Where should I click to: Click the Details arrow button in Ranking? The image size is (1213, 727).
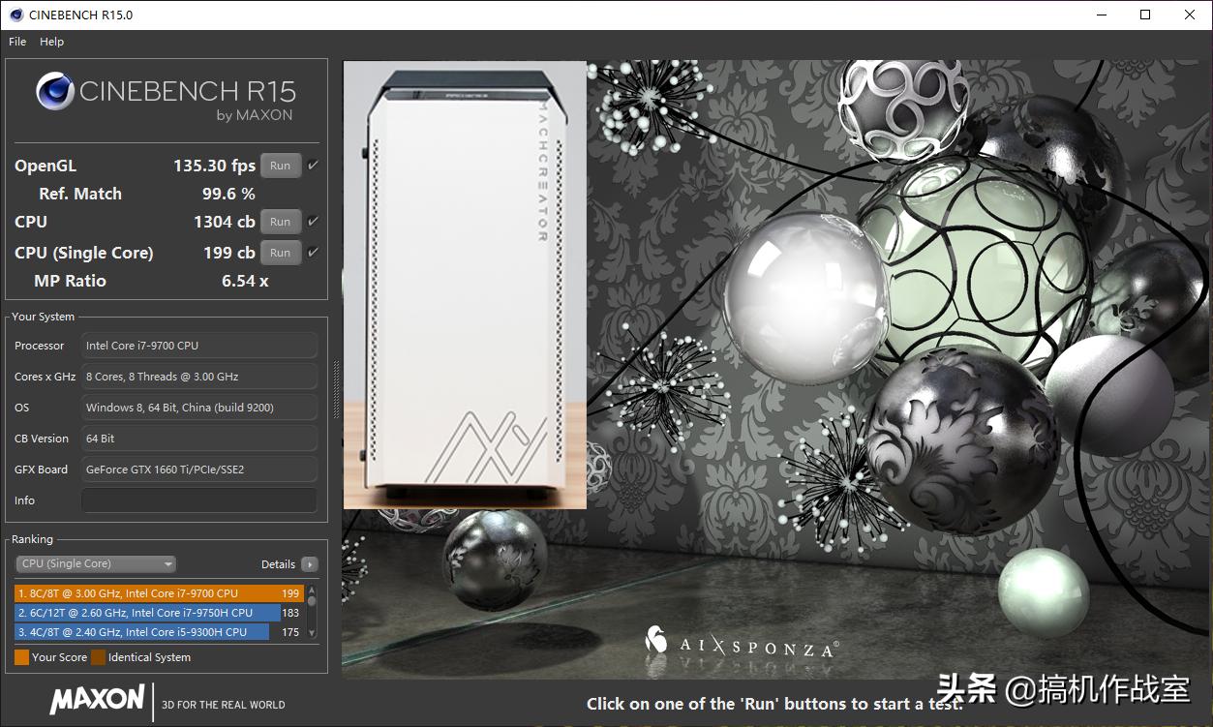coord(309,564)
